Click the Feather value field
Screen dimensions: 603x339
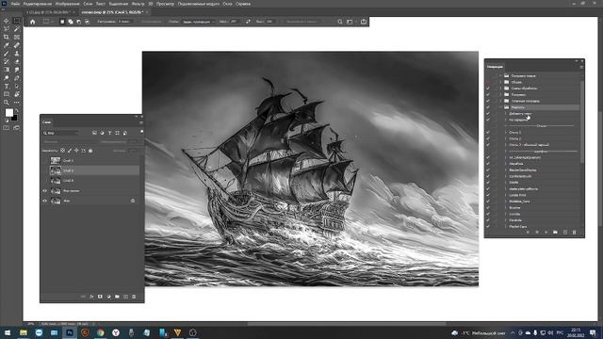(x=124, y=22)
